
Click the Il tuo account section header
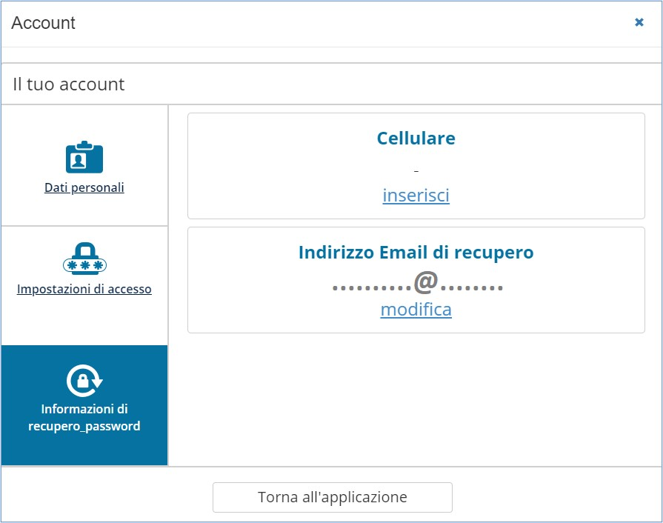click(x=69, y=84)
